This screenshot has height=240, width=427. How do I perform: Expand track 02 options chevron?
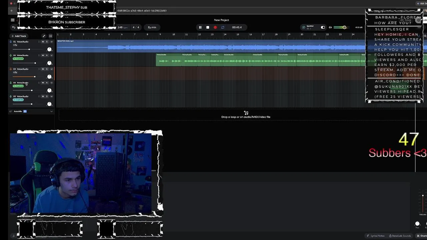click(51, 55)
